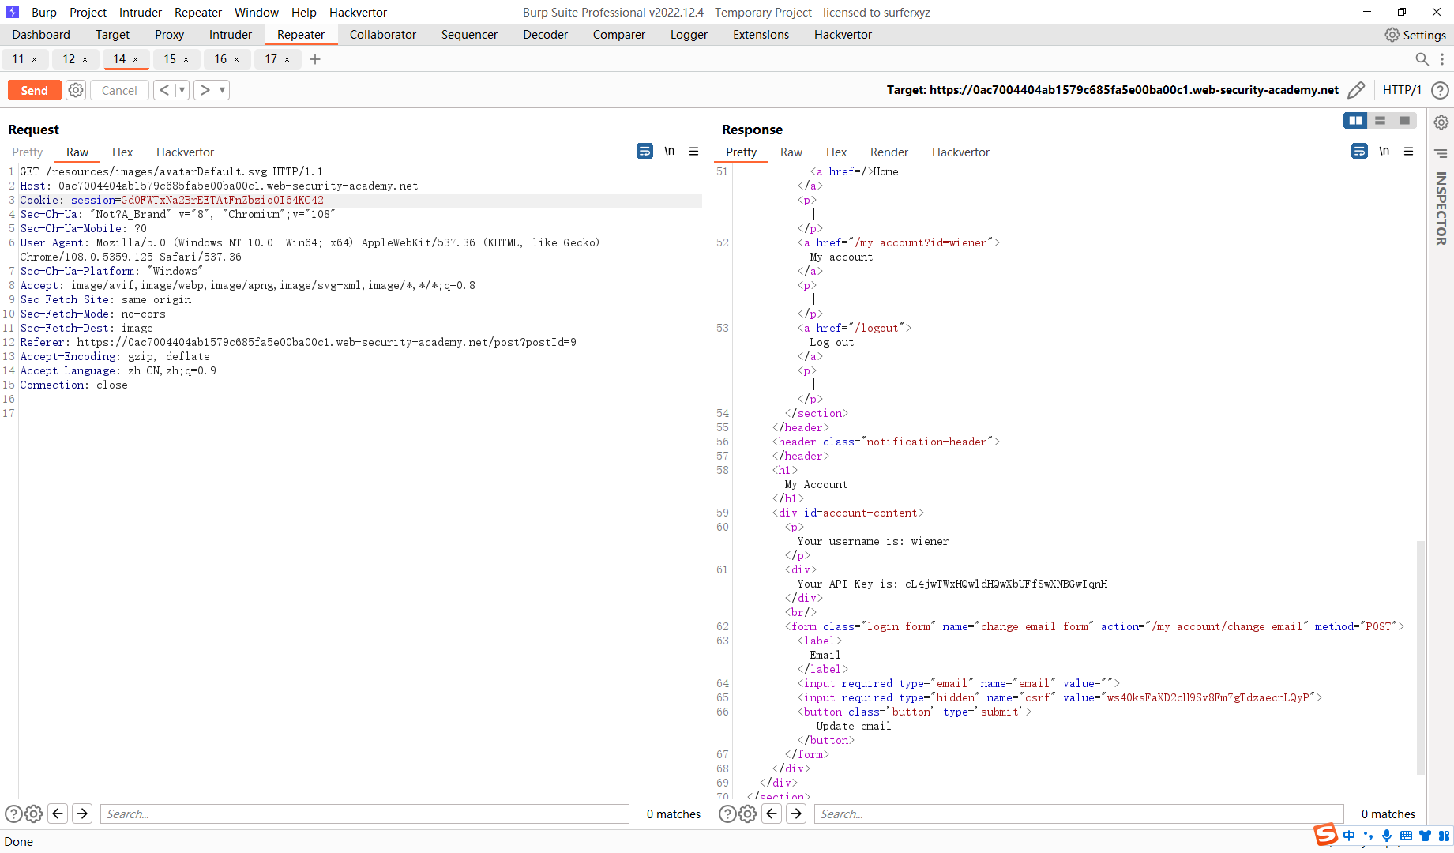The image size is (1454, 853).
Task: Expand the Inspector side panel
Action: coord(1441,209)
